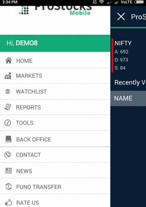Tap the Watchlist eye icon

point(8,92)
